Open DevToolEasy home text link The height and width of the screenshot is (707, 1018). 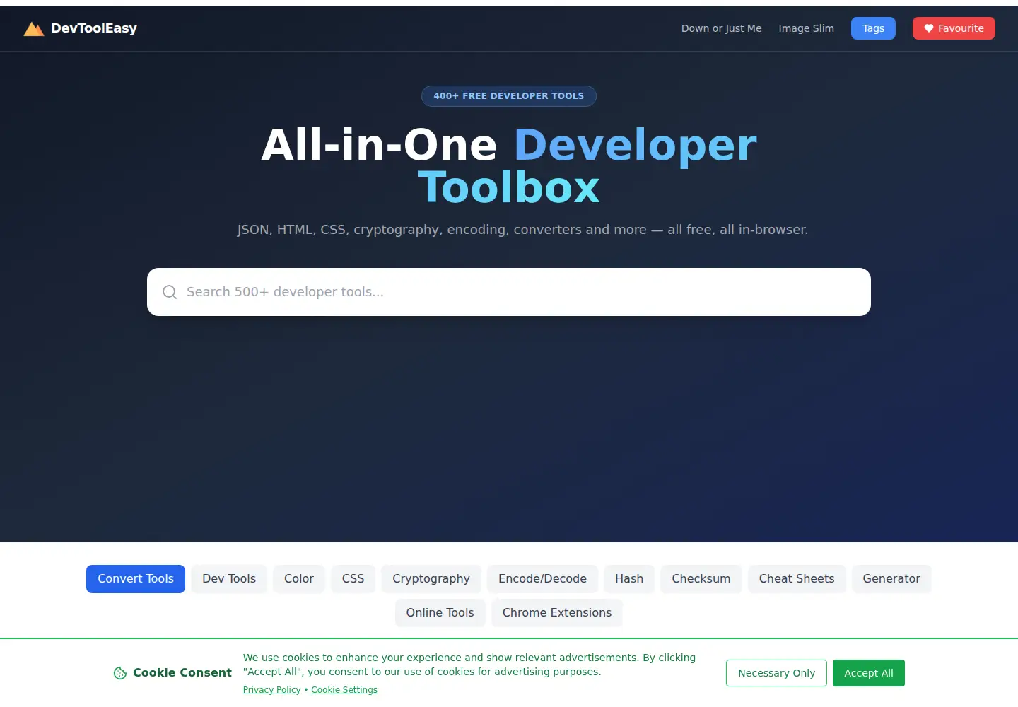pos(94,28)
